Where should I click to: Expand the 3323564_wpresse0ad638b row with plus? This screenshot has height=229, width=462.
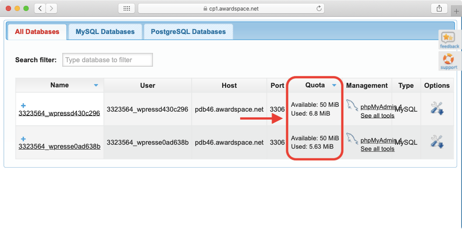(x=23, y=139)
